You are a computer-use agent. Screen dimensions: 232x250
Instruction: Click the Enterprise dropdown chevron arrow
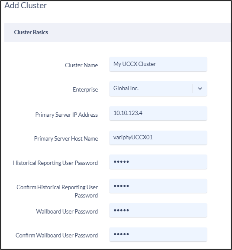pyautogui.click(x=200, y=89)
